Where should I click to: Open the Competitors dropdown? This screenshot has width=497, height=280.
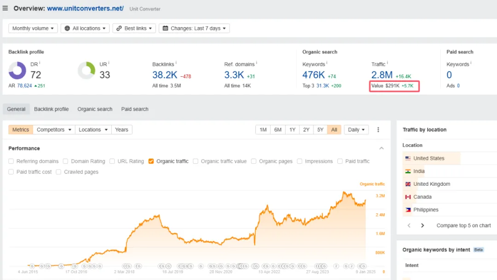click(54, 130)
